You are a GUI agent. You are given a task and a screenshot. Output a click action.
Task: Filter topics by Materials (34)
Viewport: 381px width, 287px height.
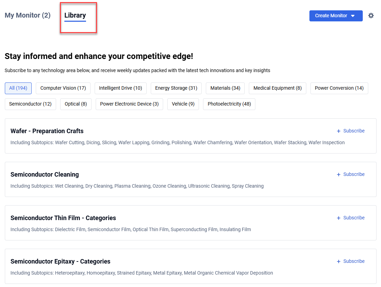pyautogui.click(x=225, y=88)
